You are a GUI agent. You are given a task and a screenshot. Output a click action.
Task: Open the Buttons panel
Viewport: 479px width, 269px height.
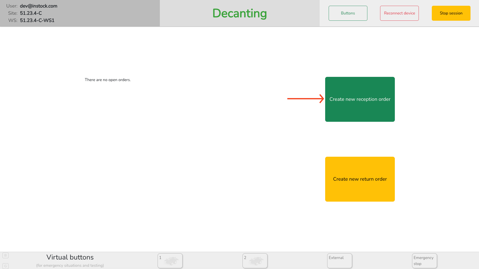[x=348, y=13]
